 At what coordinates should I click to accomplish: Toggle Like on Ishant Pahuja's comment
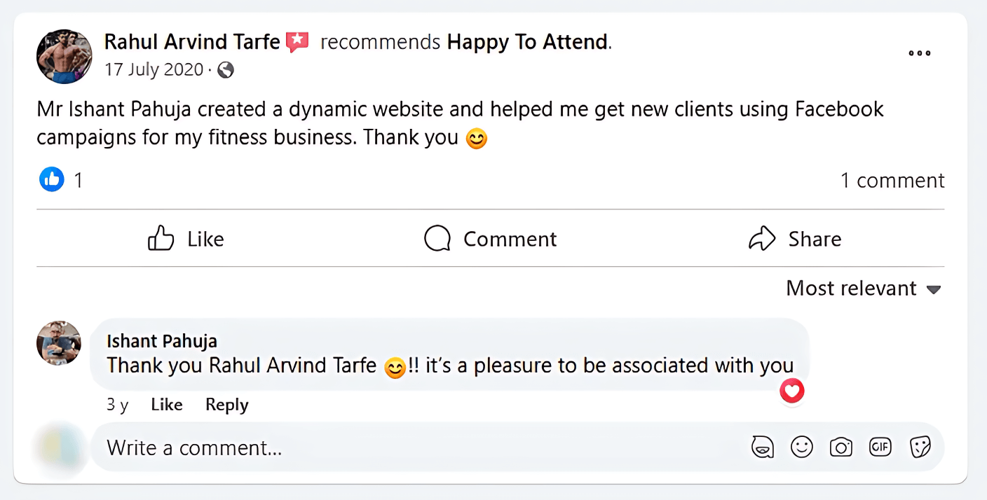[167, 405]
